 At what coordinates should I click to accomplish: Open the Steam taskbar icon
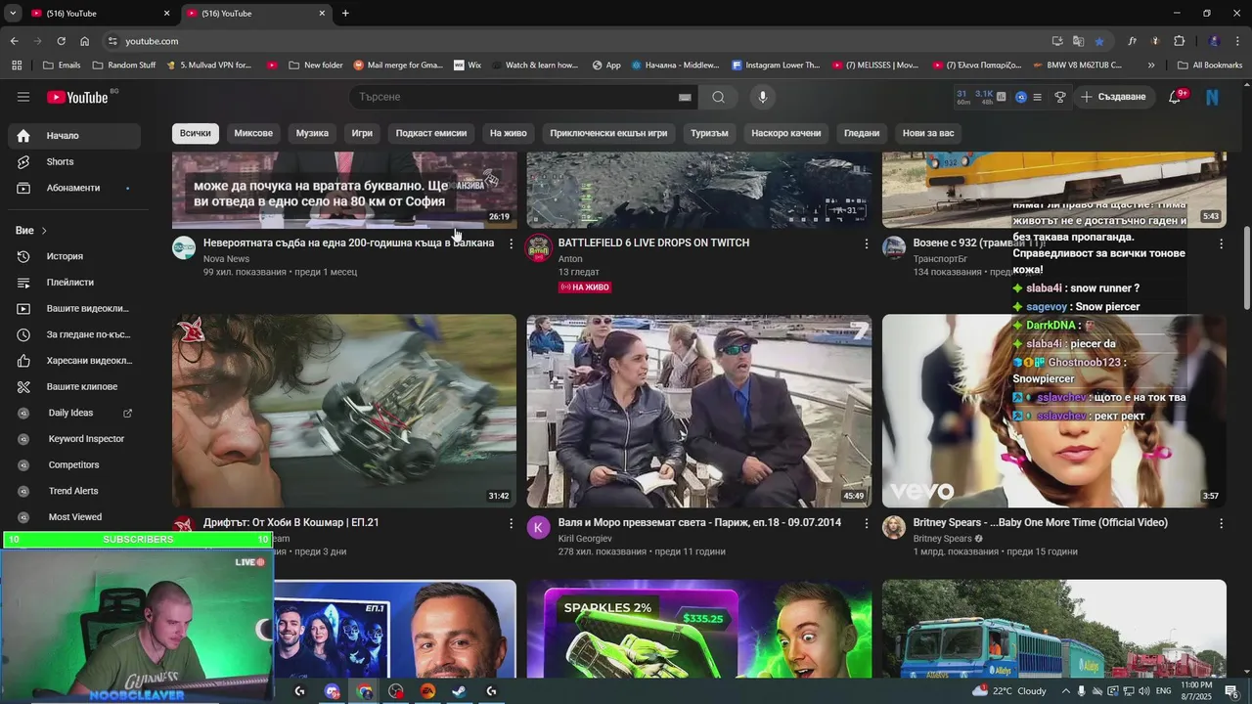459,691
